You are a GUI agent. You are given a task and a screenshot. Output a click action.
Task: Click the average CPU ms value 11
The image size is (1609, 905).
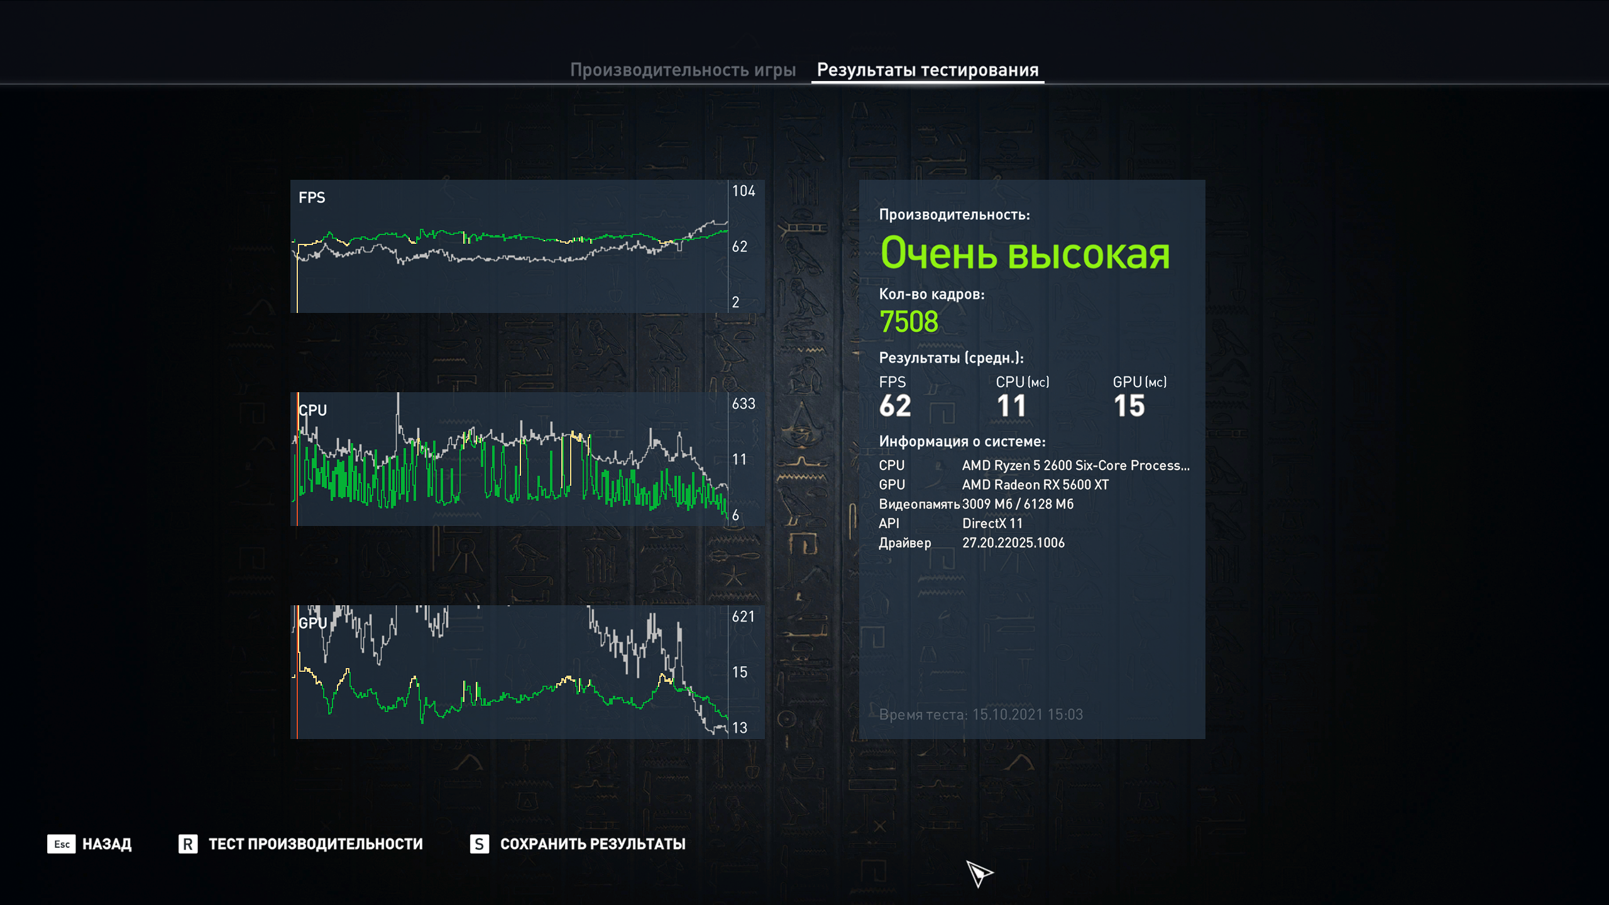[x=1011, y=405]
